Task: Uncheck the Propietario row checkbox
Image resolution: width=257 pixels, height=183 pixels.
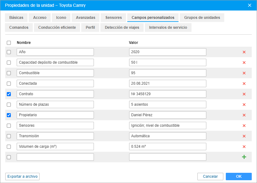Action: coord(9,115)
